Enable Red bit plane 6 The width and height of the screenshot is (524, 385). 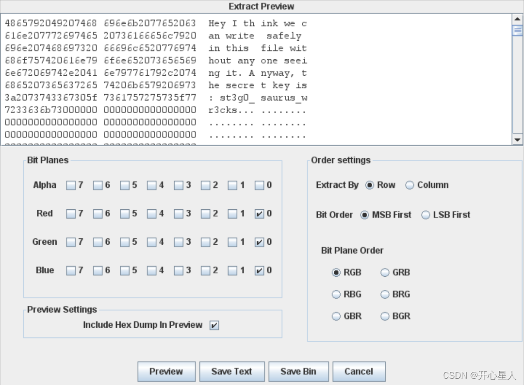[x=98, y=214]
